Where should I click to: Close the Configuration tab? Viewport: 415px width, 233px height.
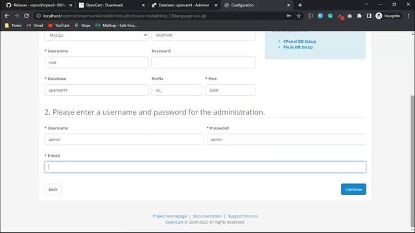click(x=289, y=5)
